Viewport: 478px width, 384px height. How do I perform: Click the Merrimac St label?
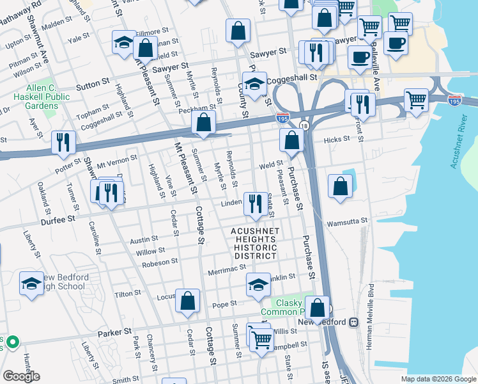[227, 270]
